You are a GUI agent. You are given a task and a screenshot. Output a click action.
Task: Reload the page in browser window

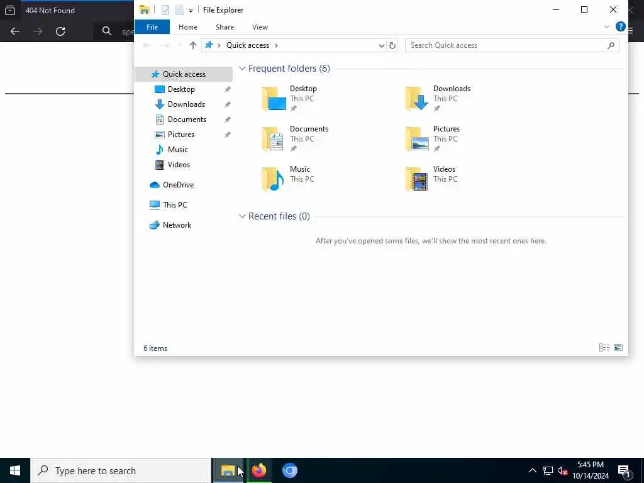tap(60, 31)
